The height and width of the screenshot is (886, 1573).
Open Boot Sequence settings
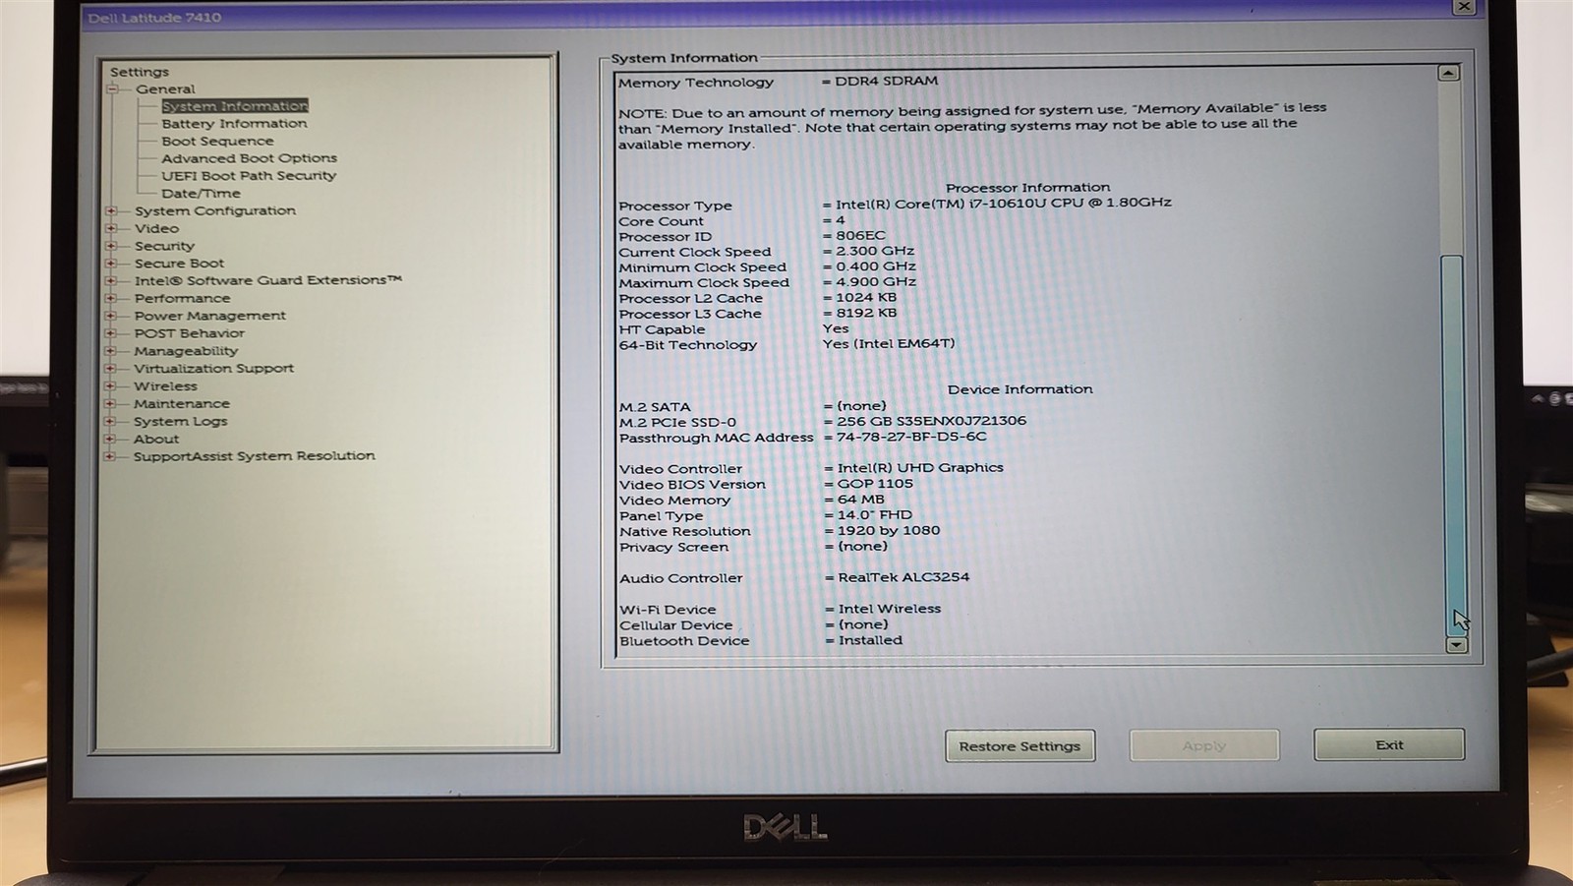coord(217,142)
